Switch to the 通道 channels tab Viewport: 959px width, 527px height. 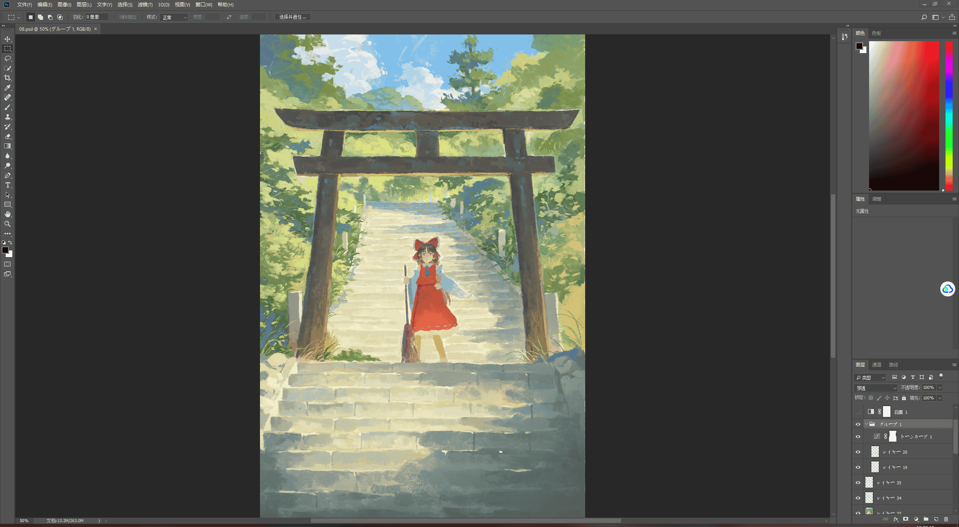coord(877,365)
